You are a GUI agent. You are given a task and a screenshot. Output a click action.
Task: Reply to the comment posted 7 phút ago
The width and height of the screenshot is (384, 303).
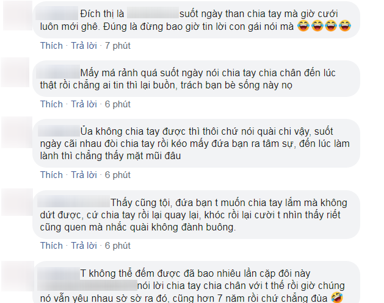coord(84,46)
